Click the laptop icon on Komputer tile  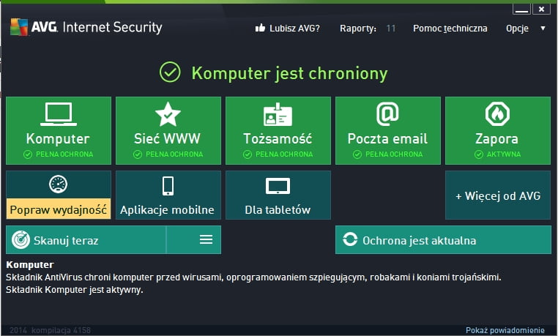pos(59,114)
